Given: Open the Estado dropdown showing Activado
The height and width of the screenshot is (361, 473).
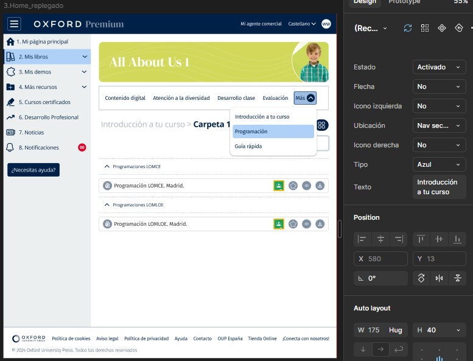Looking at the screenshot, I should (440, 67).
